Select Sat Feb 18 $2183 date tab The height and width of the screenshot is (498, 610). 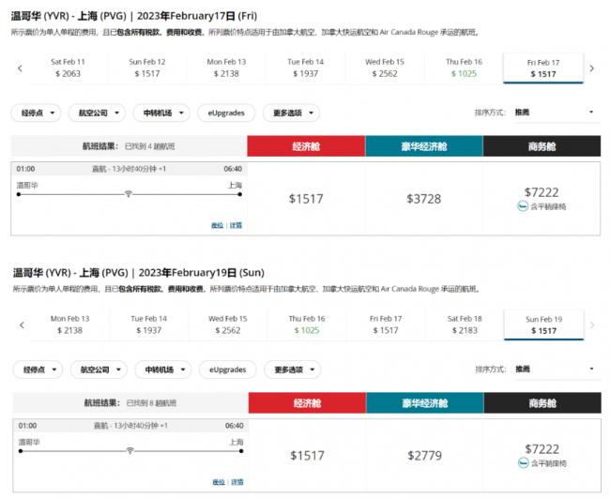(465, 324)
